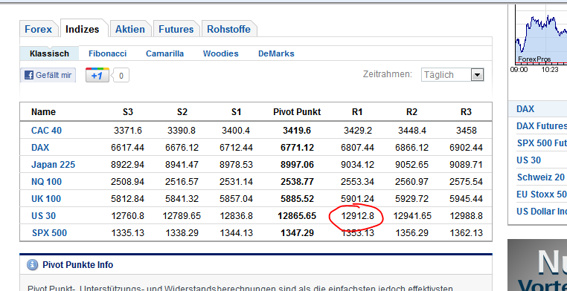Click the US 30 R1 value 12912.8
The image size is (567, 291).
pyautogui.click(x=357, y=215)
